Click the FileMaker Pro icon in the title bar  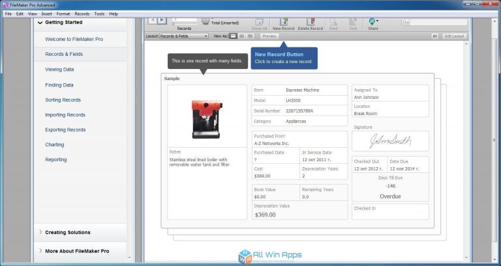(x=5, y=5)
